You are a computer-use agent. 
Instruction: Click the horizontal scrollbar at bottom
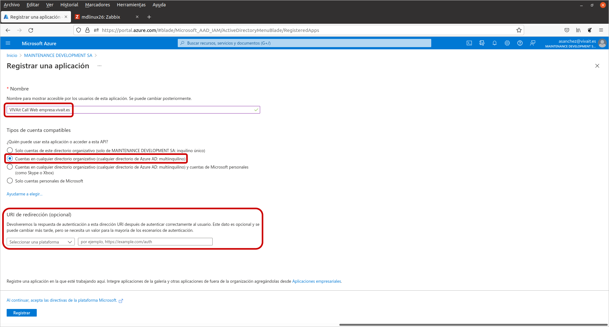click(x=473, y=324)
